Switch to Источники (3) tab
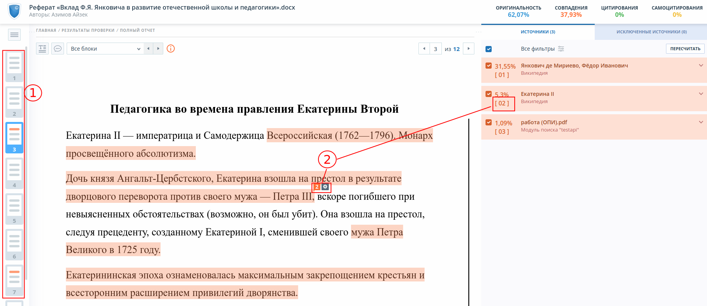The image size is (707, 306). coord(538,32)
